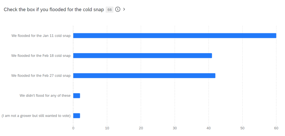This screenshot has width=285, height=136.
Task: Click the question title text
Action: [54, 10]
